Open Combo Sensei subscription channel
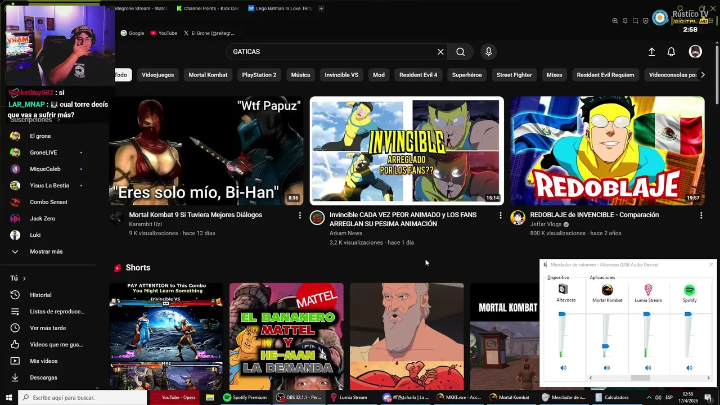720x405 pixels. click(48, 202)
